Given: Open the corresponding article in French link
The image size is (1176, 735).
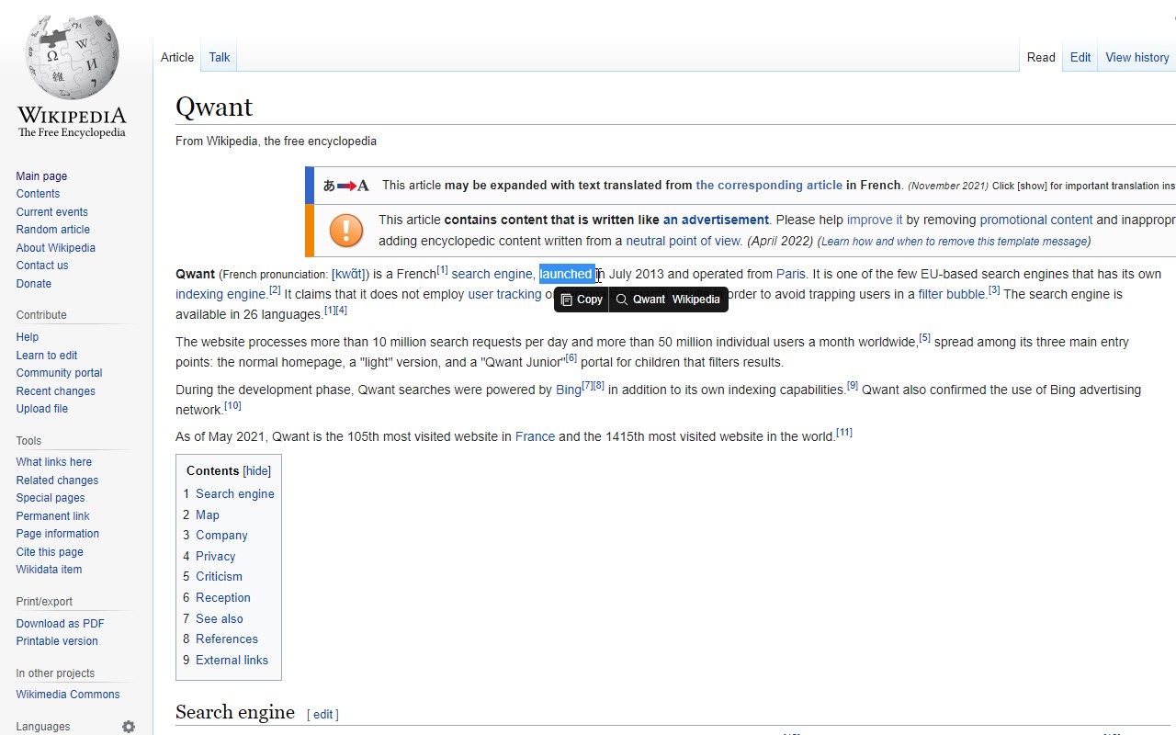Looking at the screenshot, I should coord(769,186).
